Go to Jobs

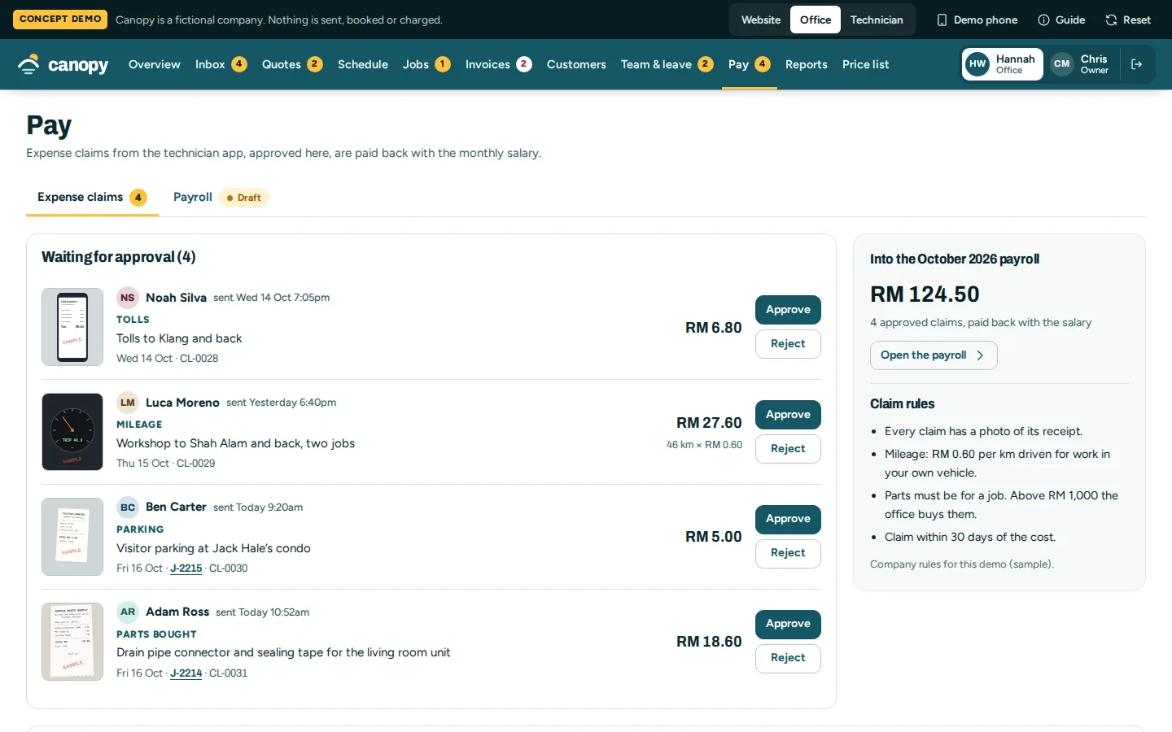(426, 64)
